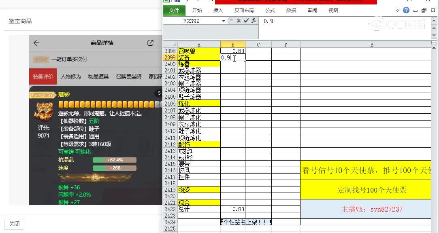
Task: Expand the Name Box dropdown arrow
Action: 224,21
